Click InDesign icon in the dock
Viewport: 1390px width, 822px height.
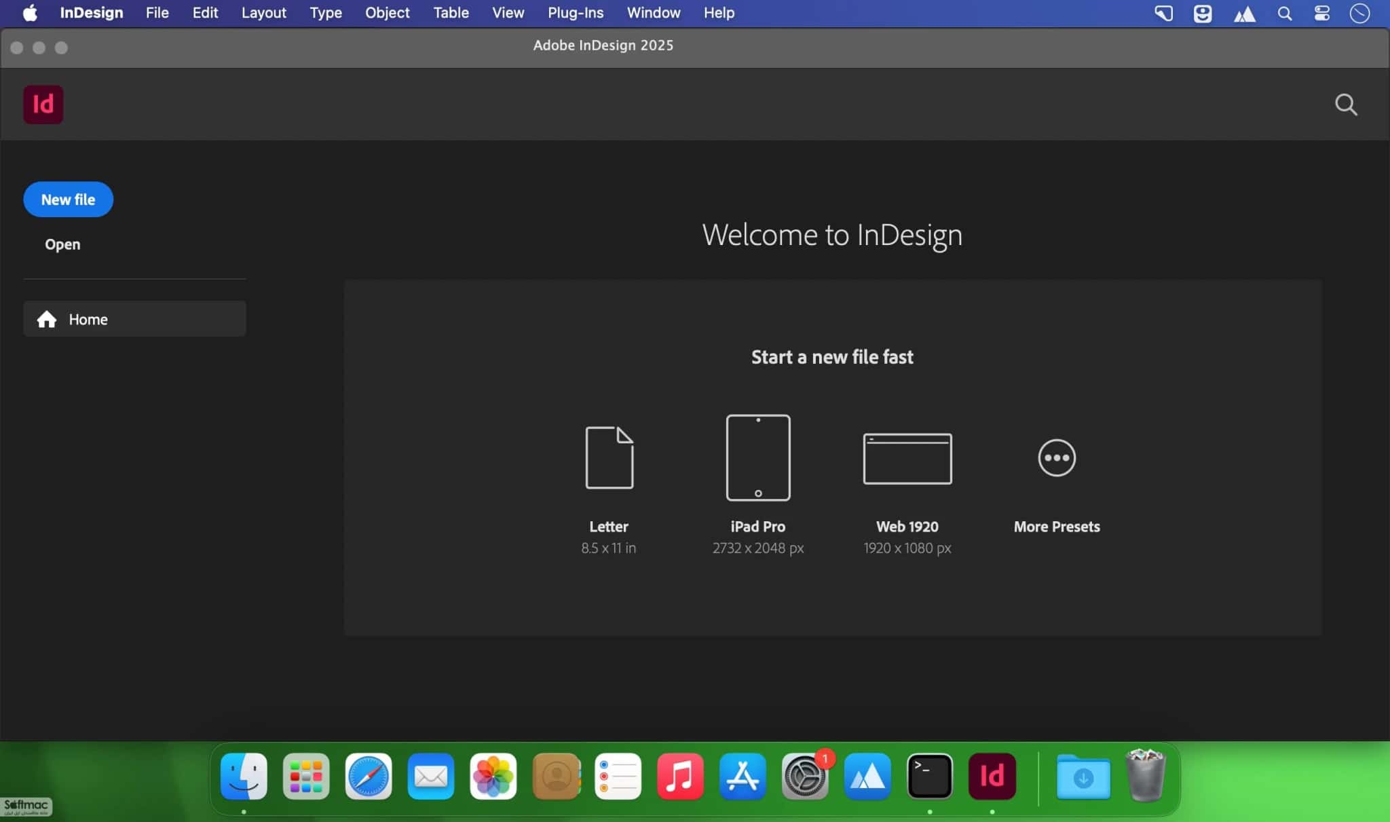click(x=992, y=776)
